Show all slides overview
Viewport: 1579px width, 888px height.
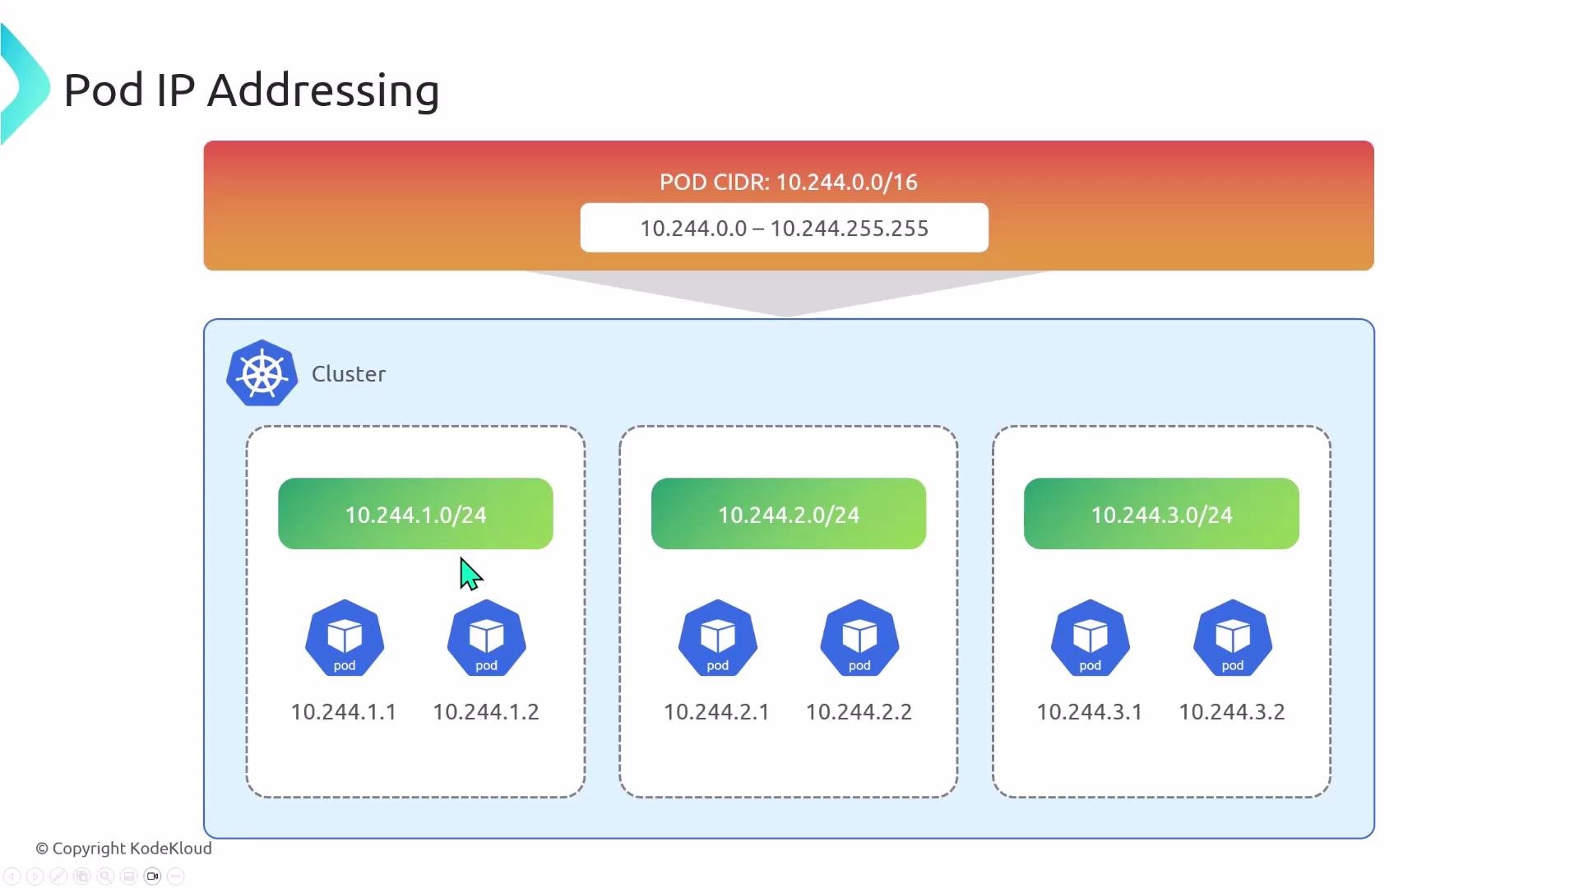pos(82,876)
